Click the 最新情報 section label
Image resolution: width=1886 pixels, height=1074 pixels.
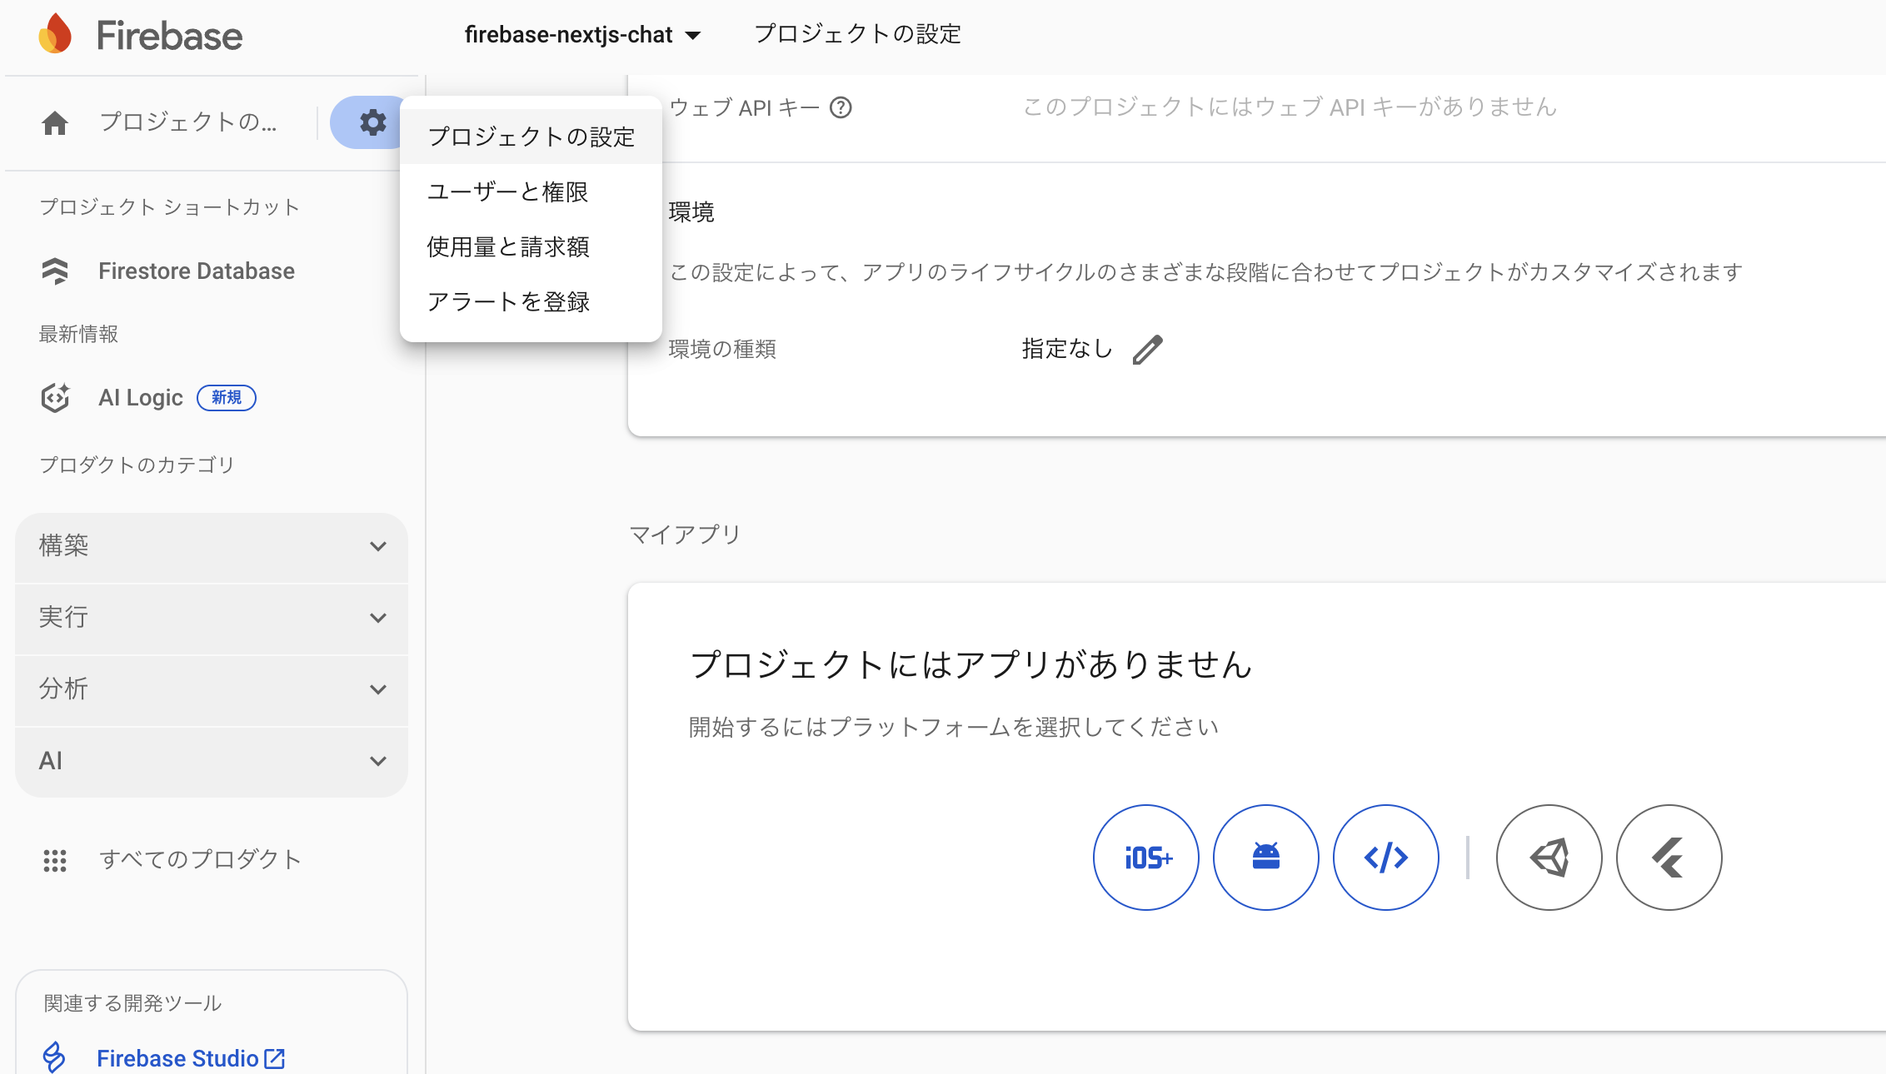(78, 334)
